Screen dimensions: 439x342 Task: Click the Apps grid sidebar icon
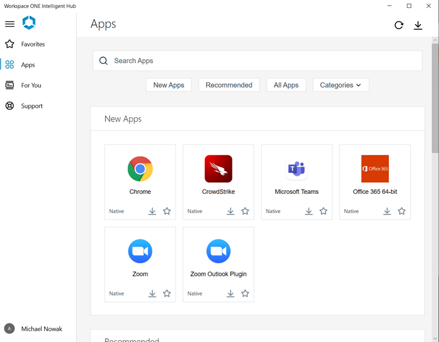[x=9, y=64]
